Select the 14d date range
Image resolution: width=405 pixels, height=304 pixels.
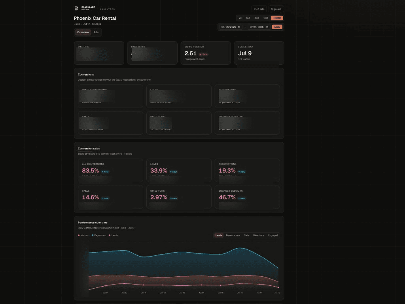click(x=248, y=18)
